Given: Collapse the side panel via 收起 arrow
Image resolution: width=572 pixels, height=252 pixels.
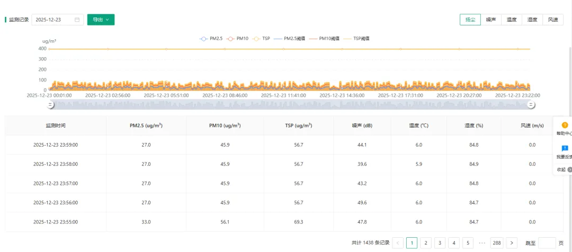Looking at the screenshot, I should (x=569, y=169).
